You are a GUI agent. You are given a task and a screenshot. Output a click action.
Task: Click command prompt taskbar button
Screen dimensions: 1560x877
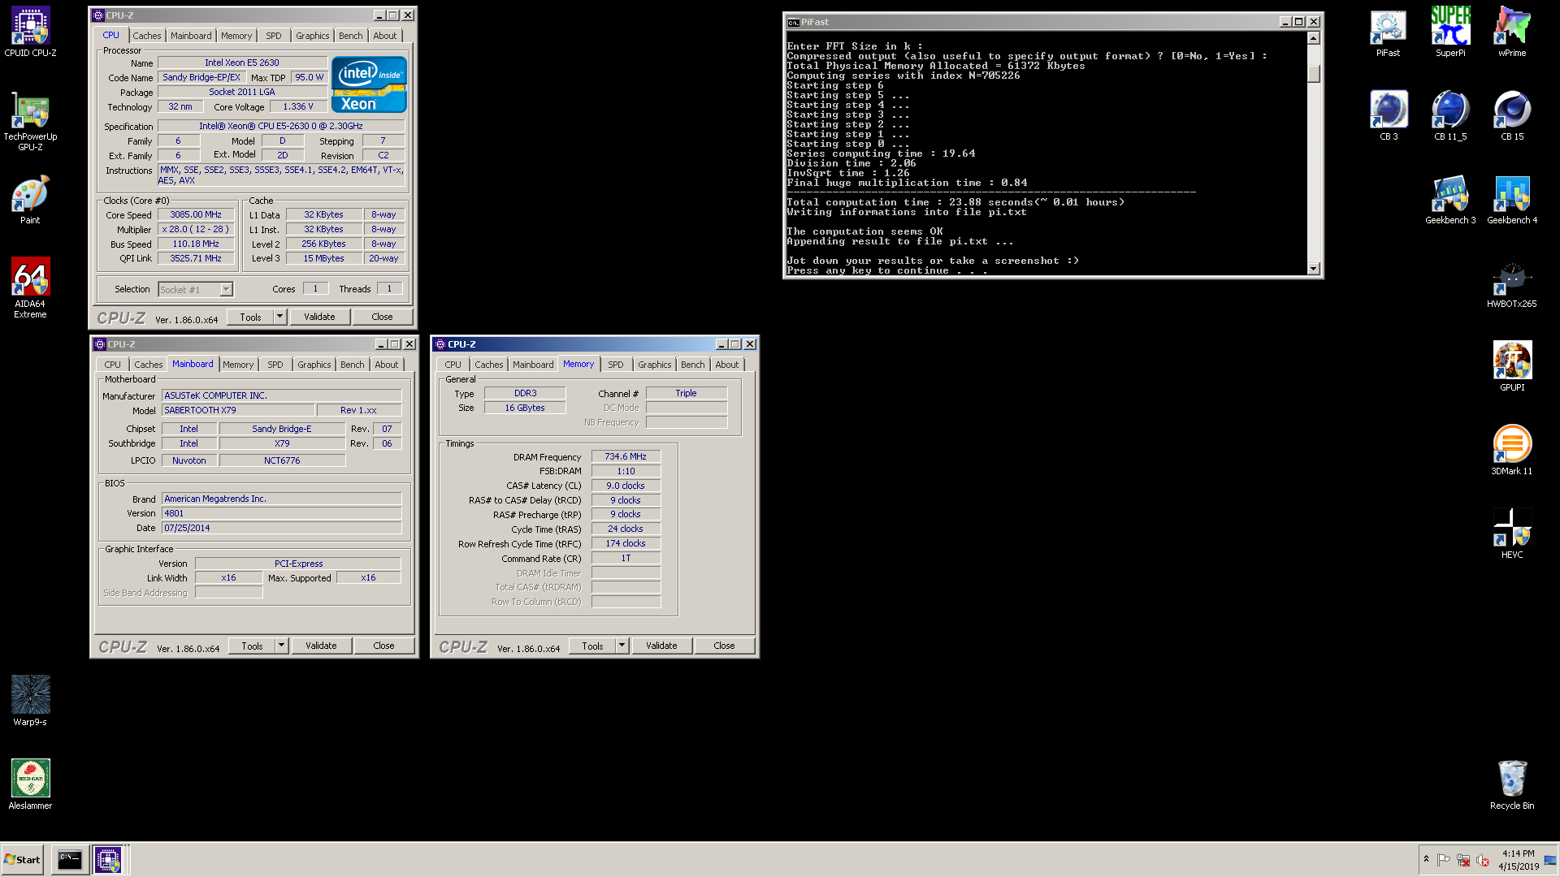[x=70, y=860]
